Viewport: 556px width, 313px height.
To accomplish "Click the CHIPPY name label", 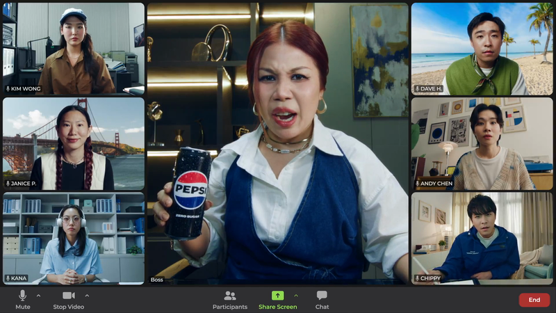I will coord(430,278).
